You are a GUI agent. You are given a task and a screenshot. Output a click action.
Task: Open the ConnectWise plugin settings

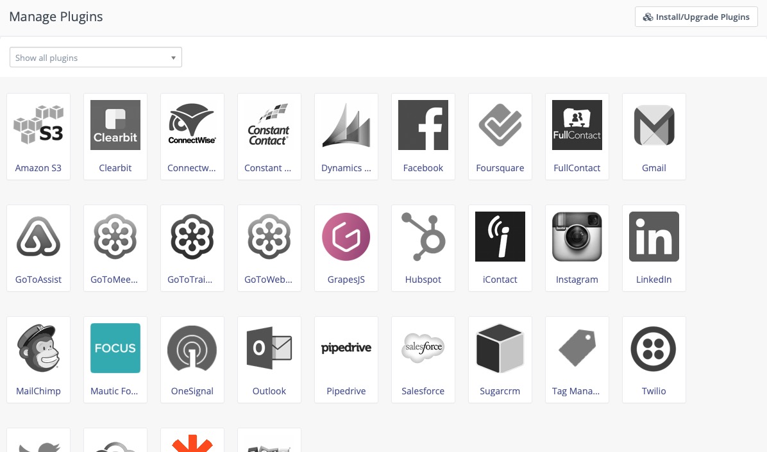(192, 136)
